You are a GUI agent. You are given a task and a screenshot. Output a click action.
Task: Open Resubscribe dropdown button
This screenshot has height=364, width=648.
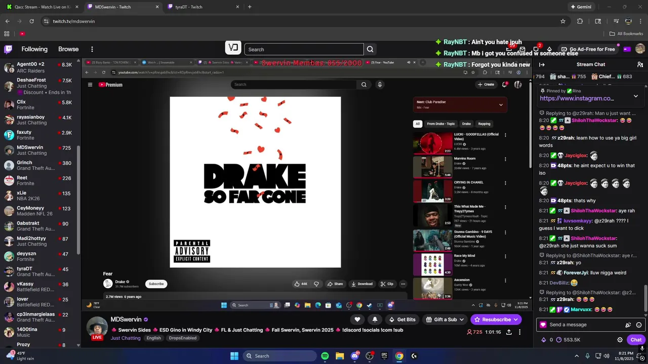click(496, 320)
